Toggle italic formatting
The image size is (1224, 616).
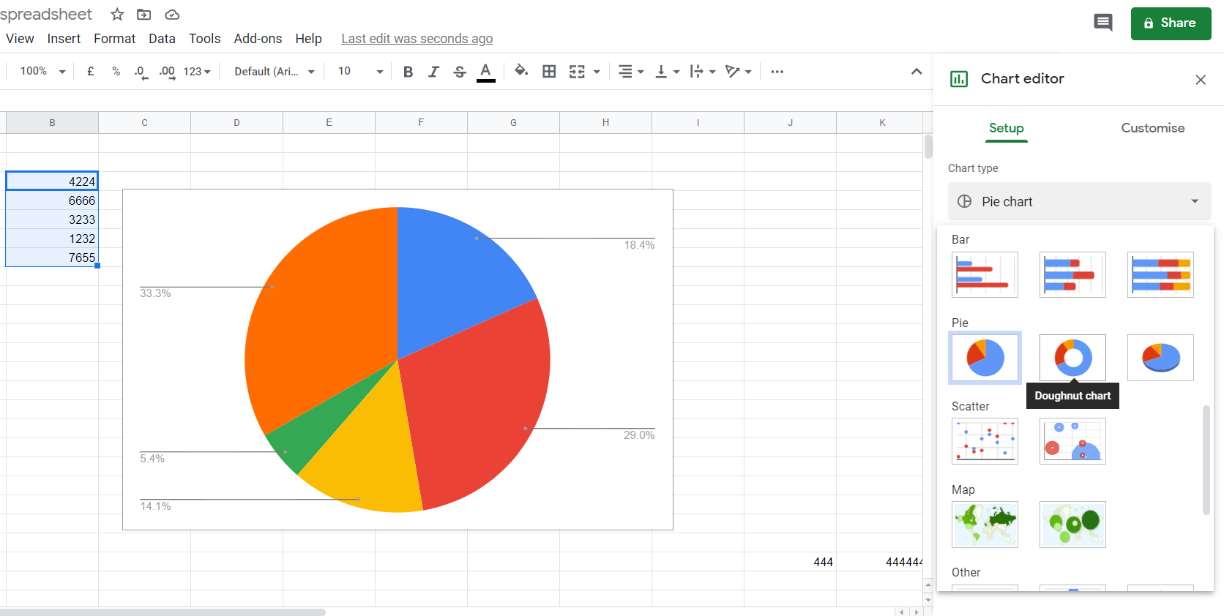coord(433,72)
